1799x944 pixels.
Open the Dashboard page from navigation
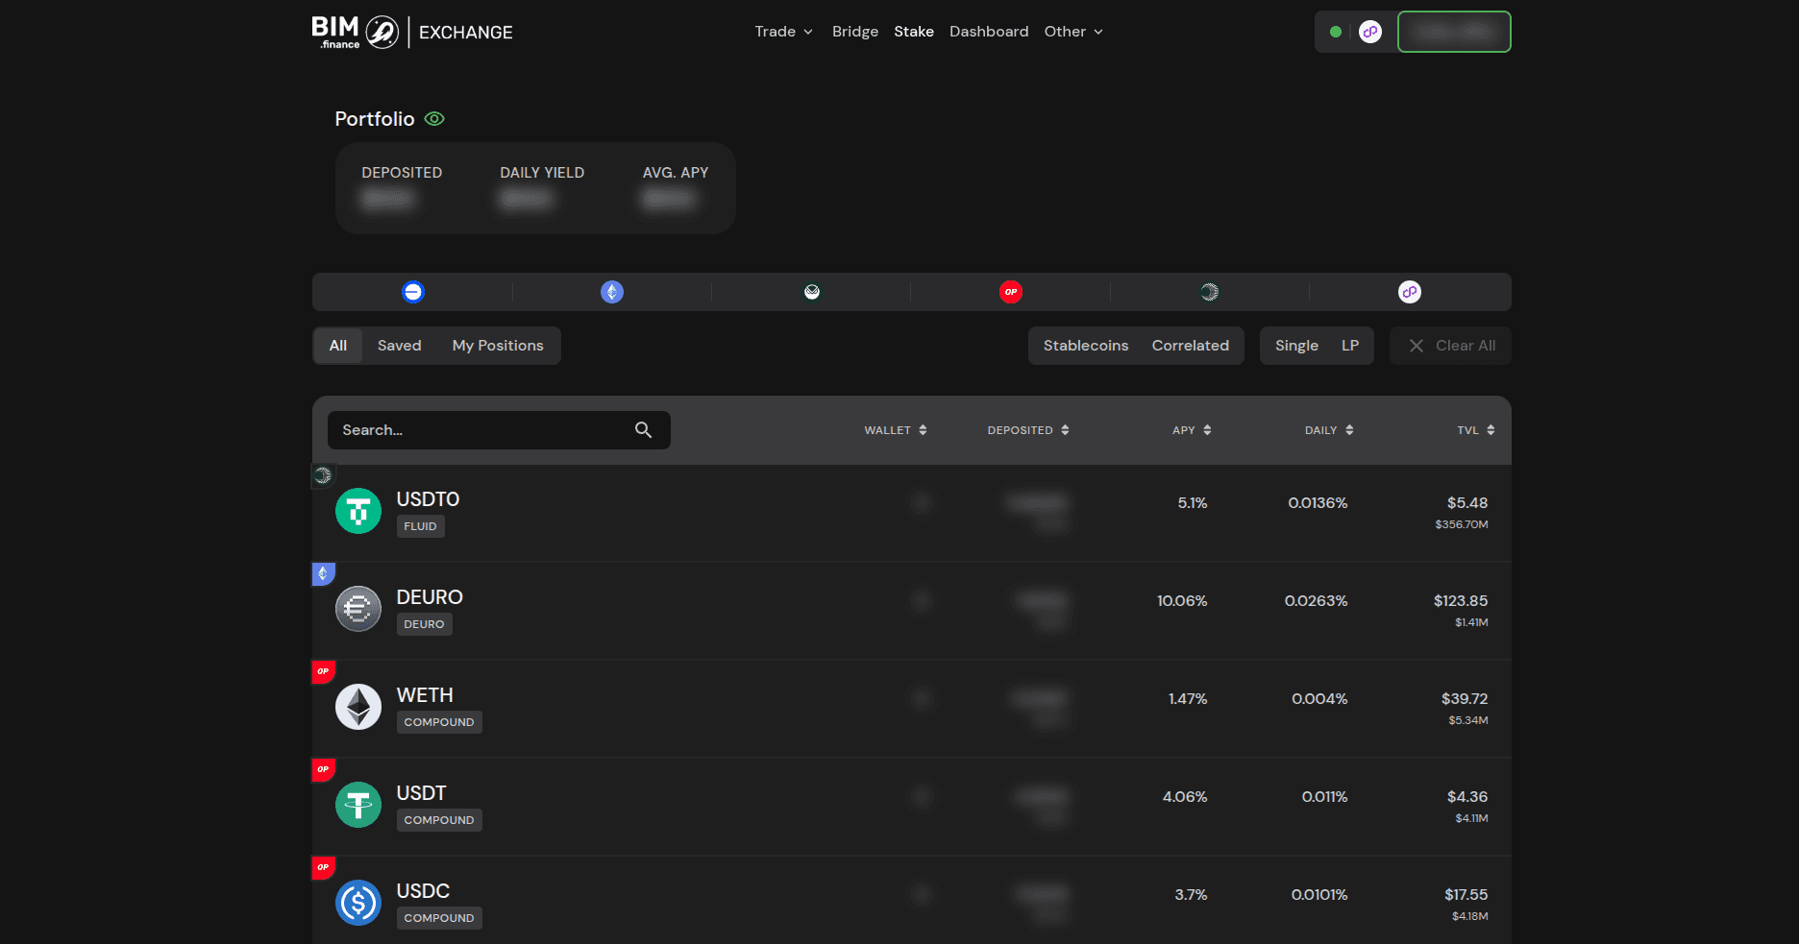(x=988, y=32)
